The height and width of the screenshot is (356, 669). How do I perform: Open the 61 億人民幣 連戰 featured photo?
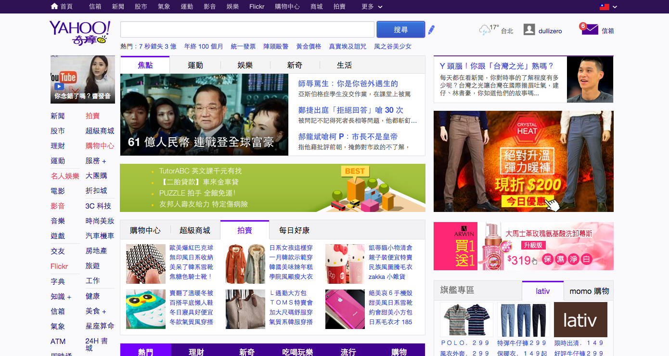(204, 115)
